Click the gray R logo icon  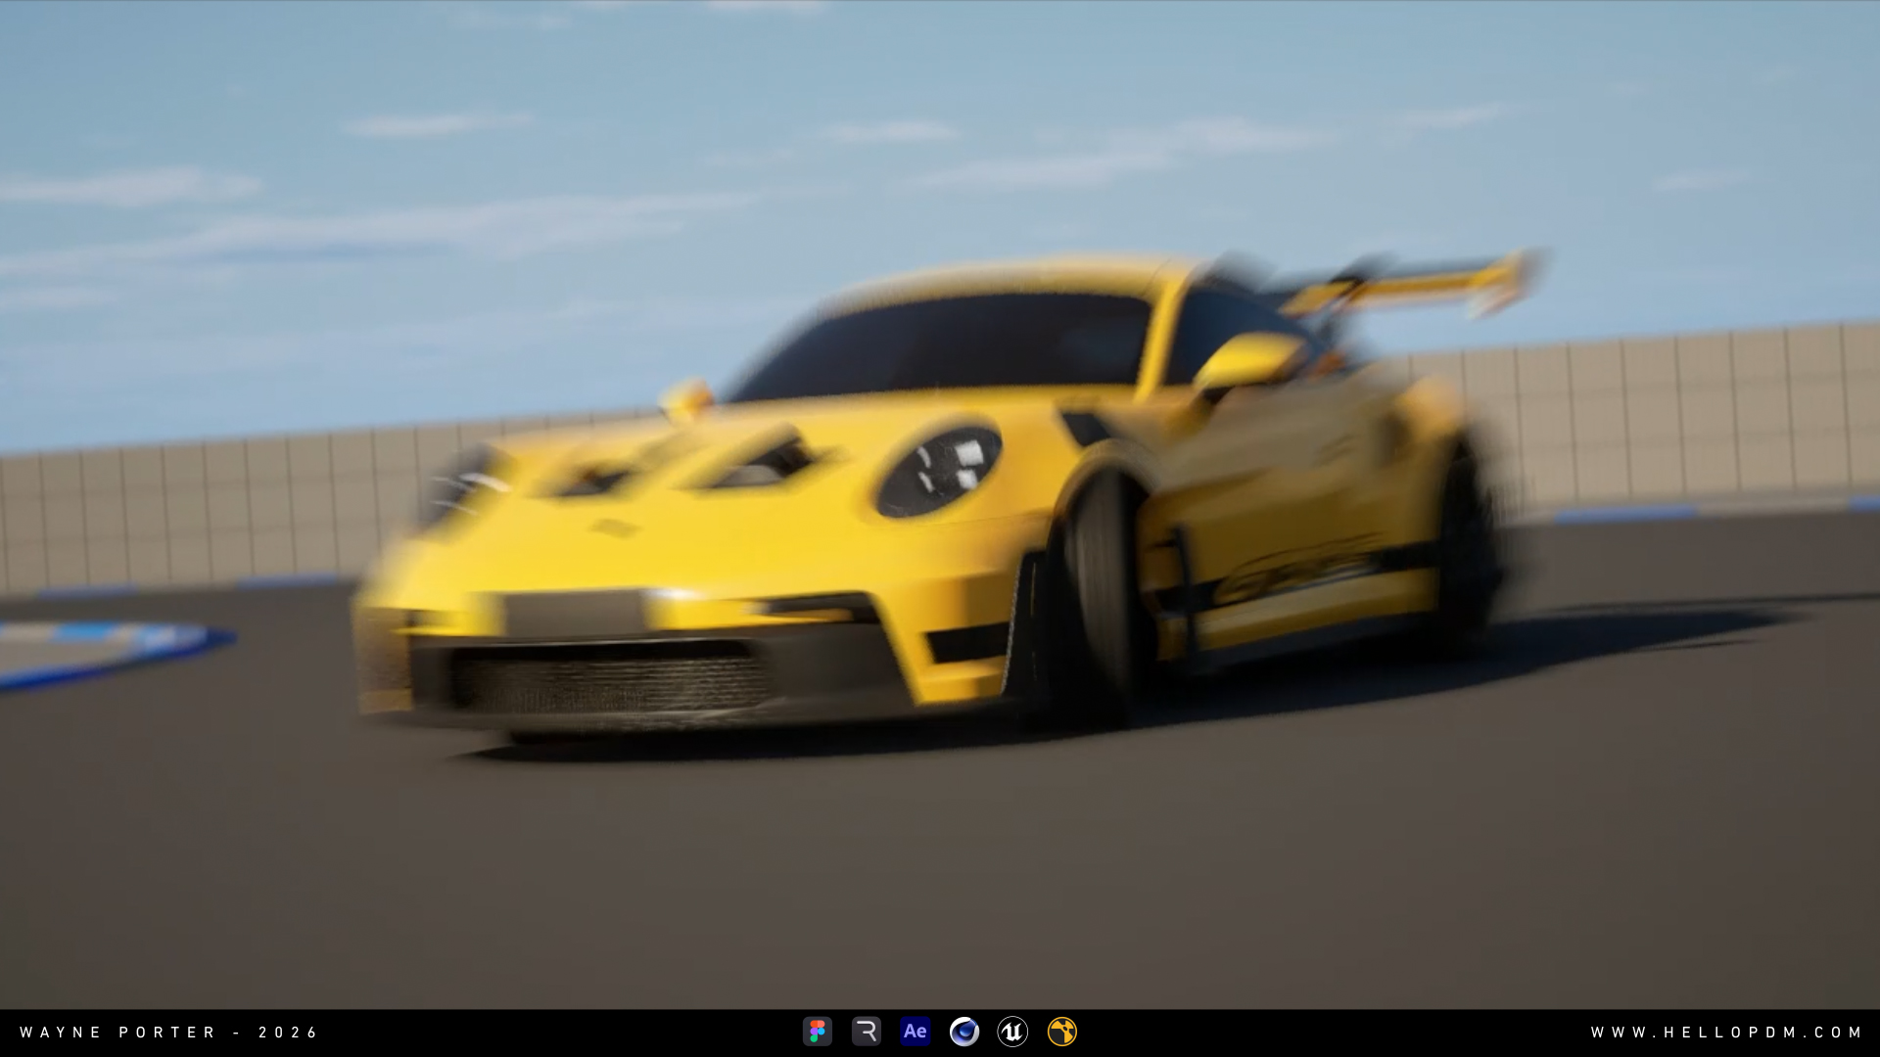point(866,1032)
